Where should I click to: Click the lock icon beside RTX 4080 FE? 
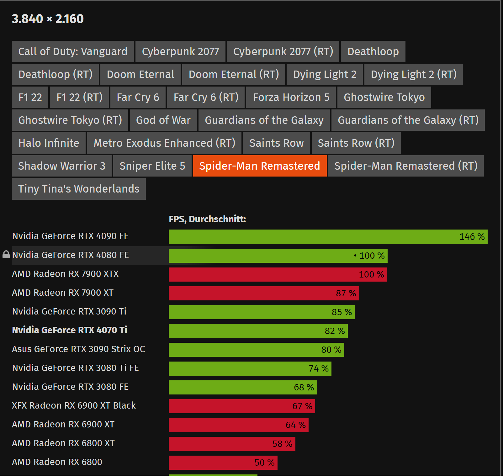click(6, 254)
